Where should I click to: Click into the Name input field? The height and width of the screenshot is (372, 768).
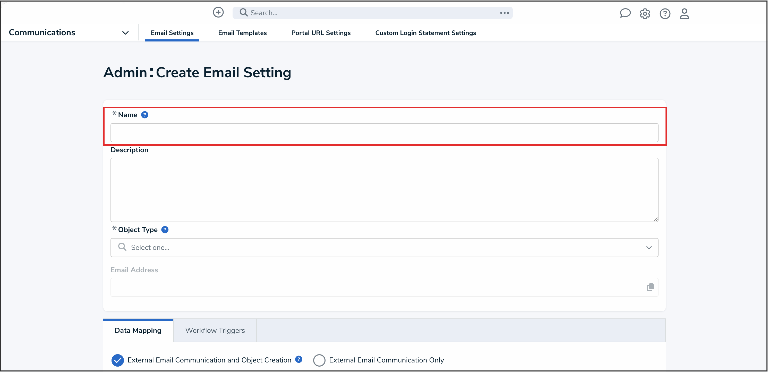[x=384, y=132]
